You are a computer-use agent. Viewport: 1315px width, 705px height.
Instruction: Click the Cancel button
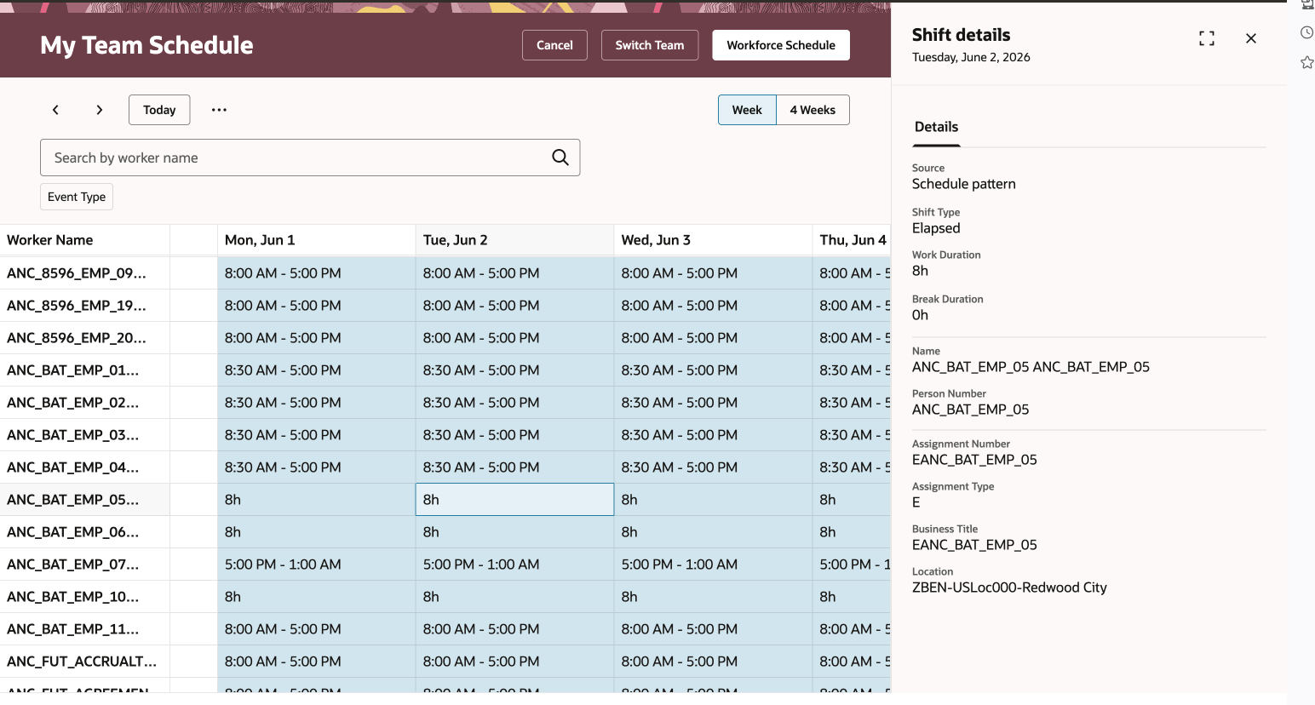click(x=554, y=45)
